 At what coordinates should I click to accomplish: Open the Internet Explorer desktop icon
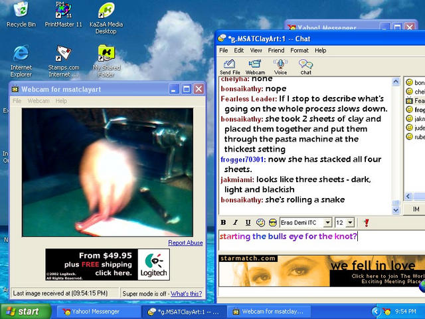tap(21, 61)
